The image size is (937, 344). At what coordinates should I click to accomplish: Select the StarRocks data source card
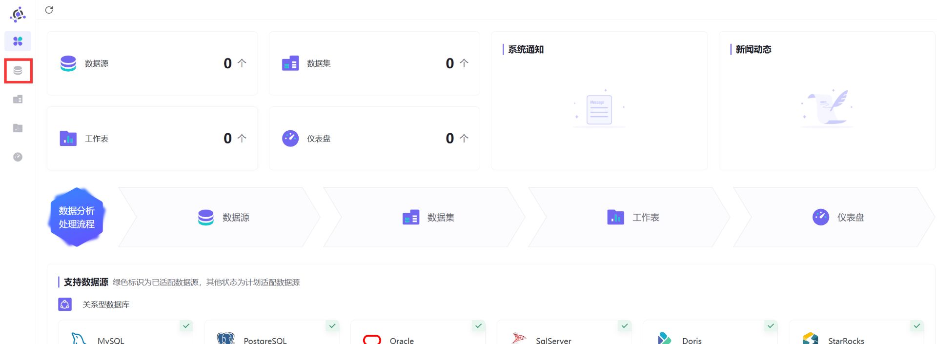pyautogui.click(x=856, y=333)
